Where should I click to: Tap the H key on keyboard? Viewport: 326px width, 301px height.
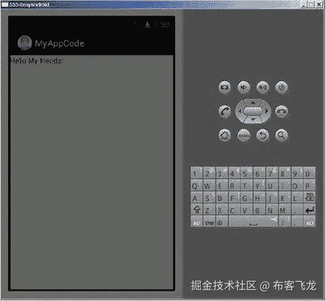click(259, 198)
